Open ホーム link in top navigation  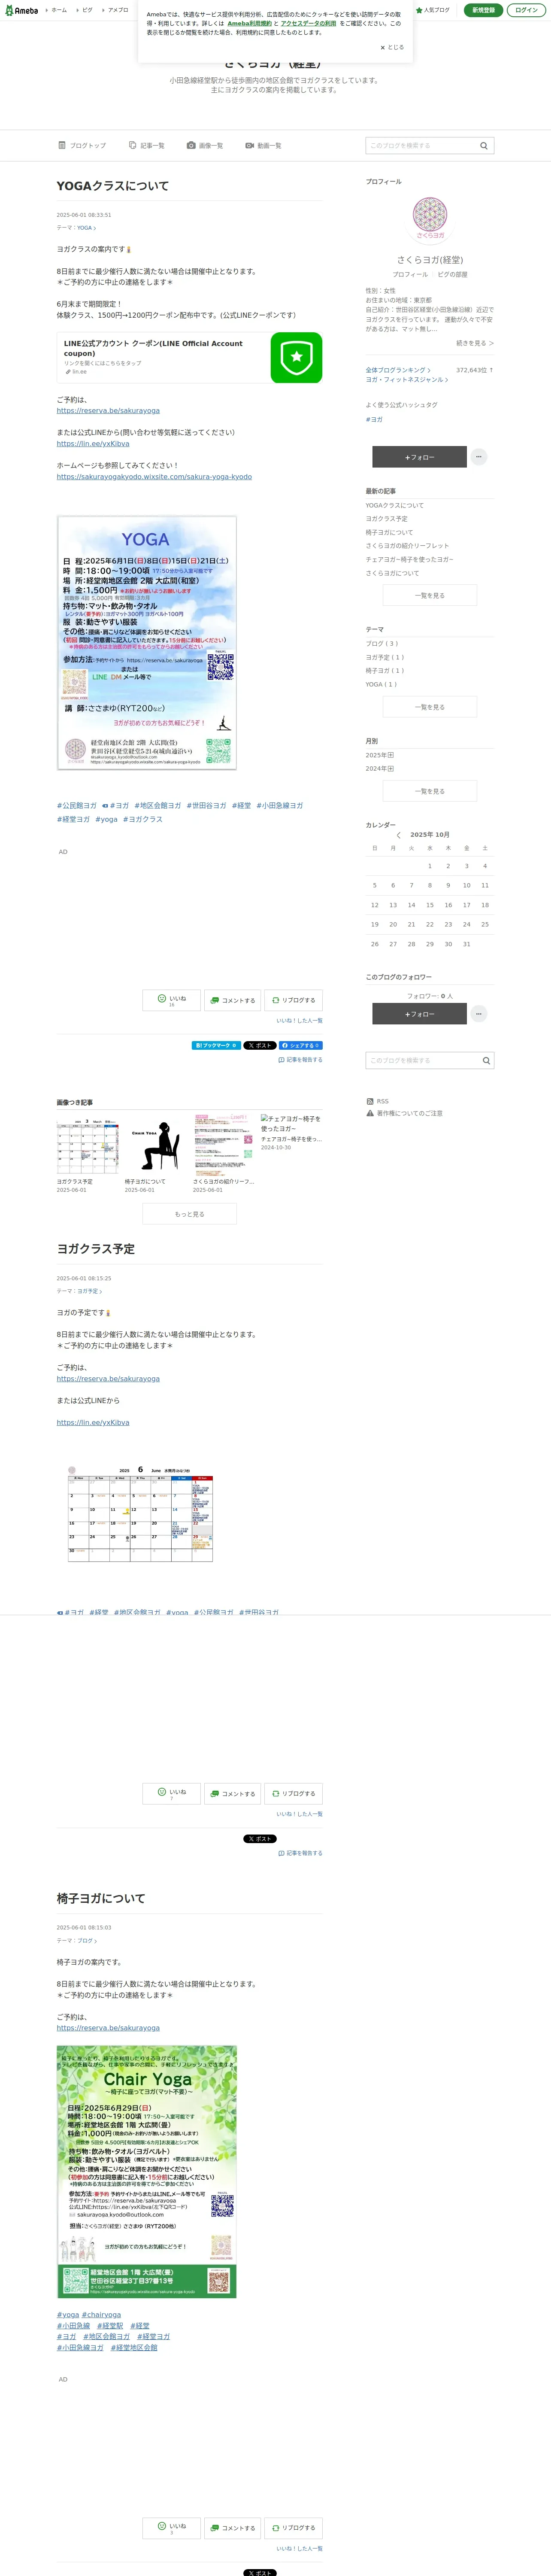(59, 10)
